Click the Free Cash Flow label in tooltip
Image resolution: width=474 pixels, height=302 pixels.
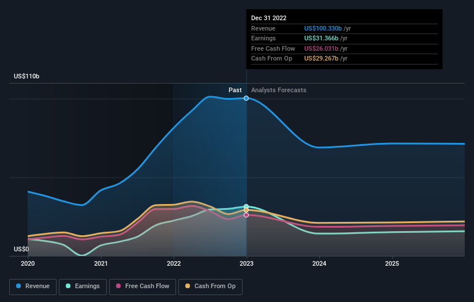coord(273,48)
